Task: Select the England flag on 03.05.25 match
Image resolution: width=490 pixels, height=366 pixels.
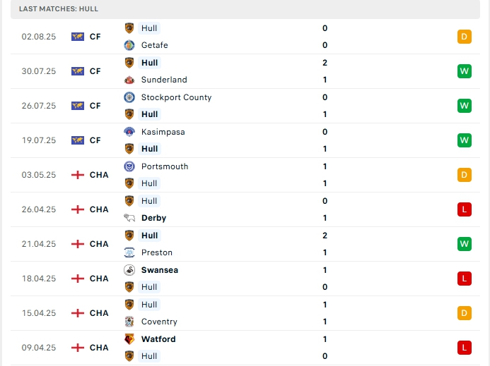Action: coord(78,175)
